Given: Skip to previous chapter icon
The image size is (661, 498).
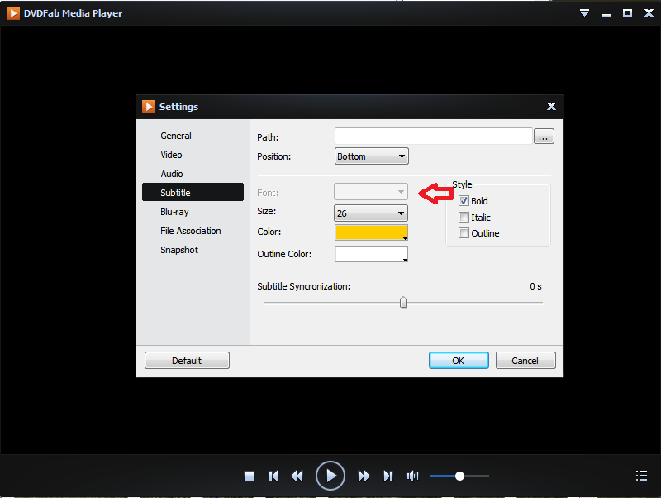Looking at the screenshot, I should [273, 476].
